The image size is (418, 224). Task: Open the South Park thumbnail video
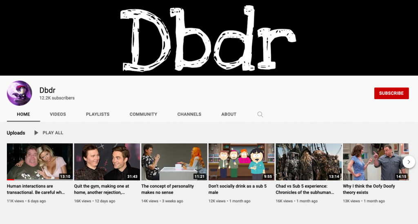coord(241,162)
